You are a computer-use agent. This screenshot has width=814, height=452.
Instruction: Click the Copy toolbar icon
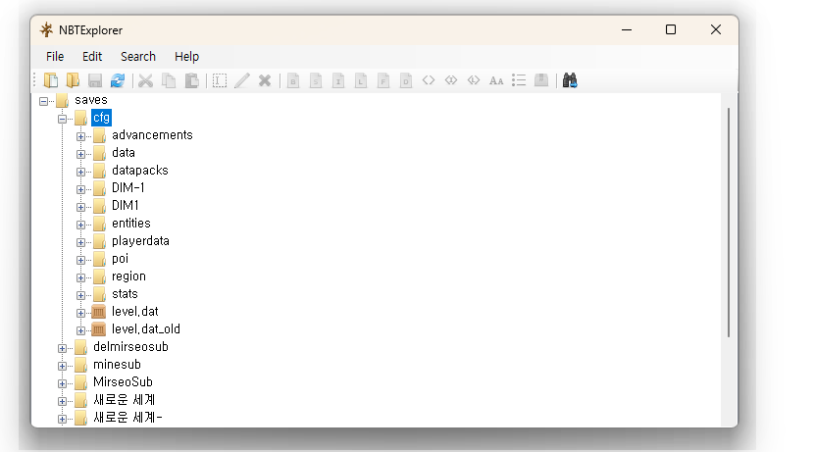[169, 80]
